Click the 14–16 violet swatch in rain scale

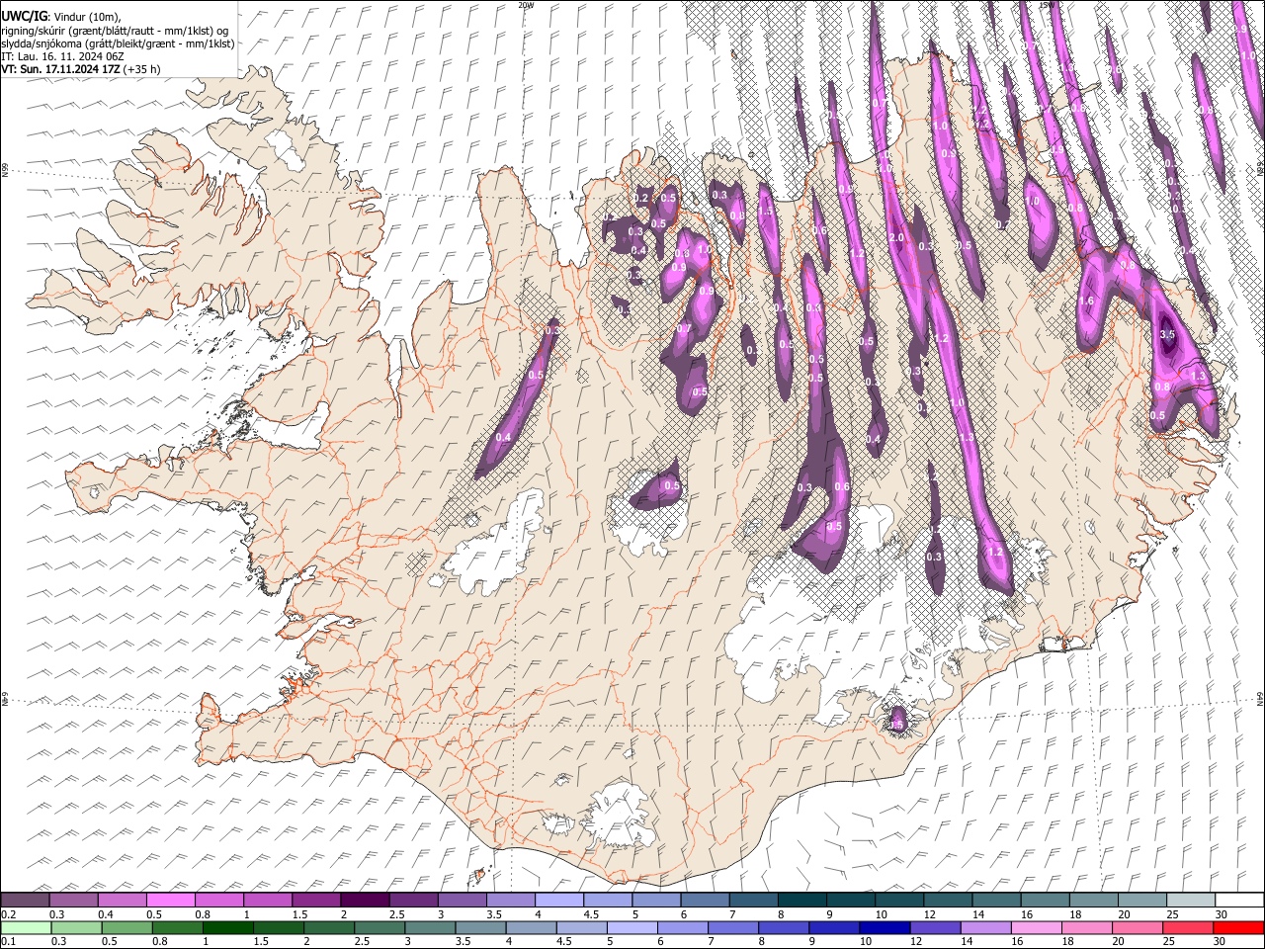pos(986,927)
